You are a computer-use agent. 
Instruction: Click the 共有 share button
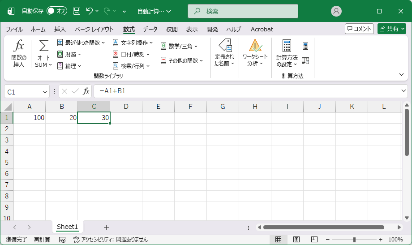pos(392,29)
